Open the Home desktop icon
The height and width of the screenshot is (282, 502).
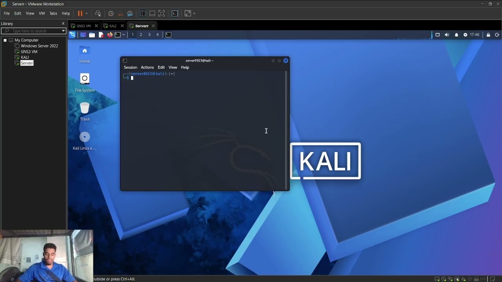85,54
